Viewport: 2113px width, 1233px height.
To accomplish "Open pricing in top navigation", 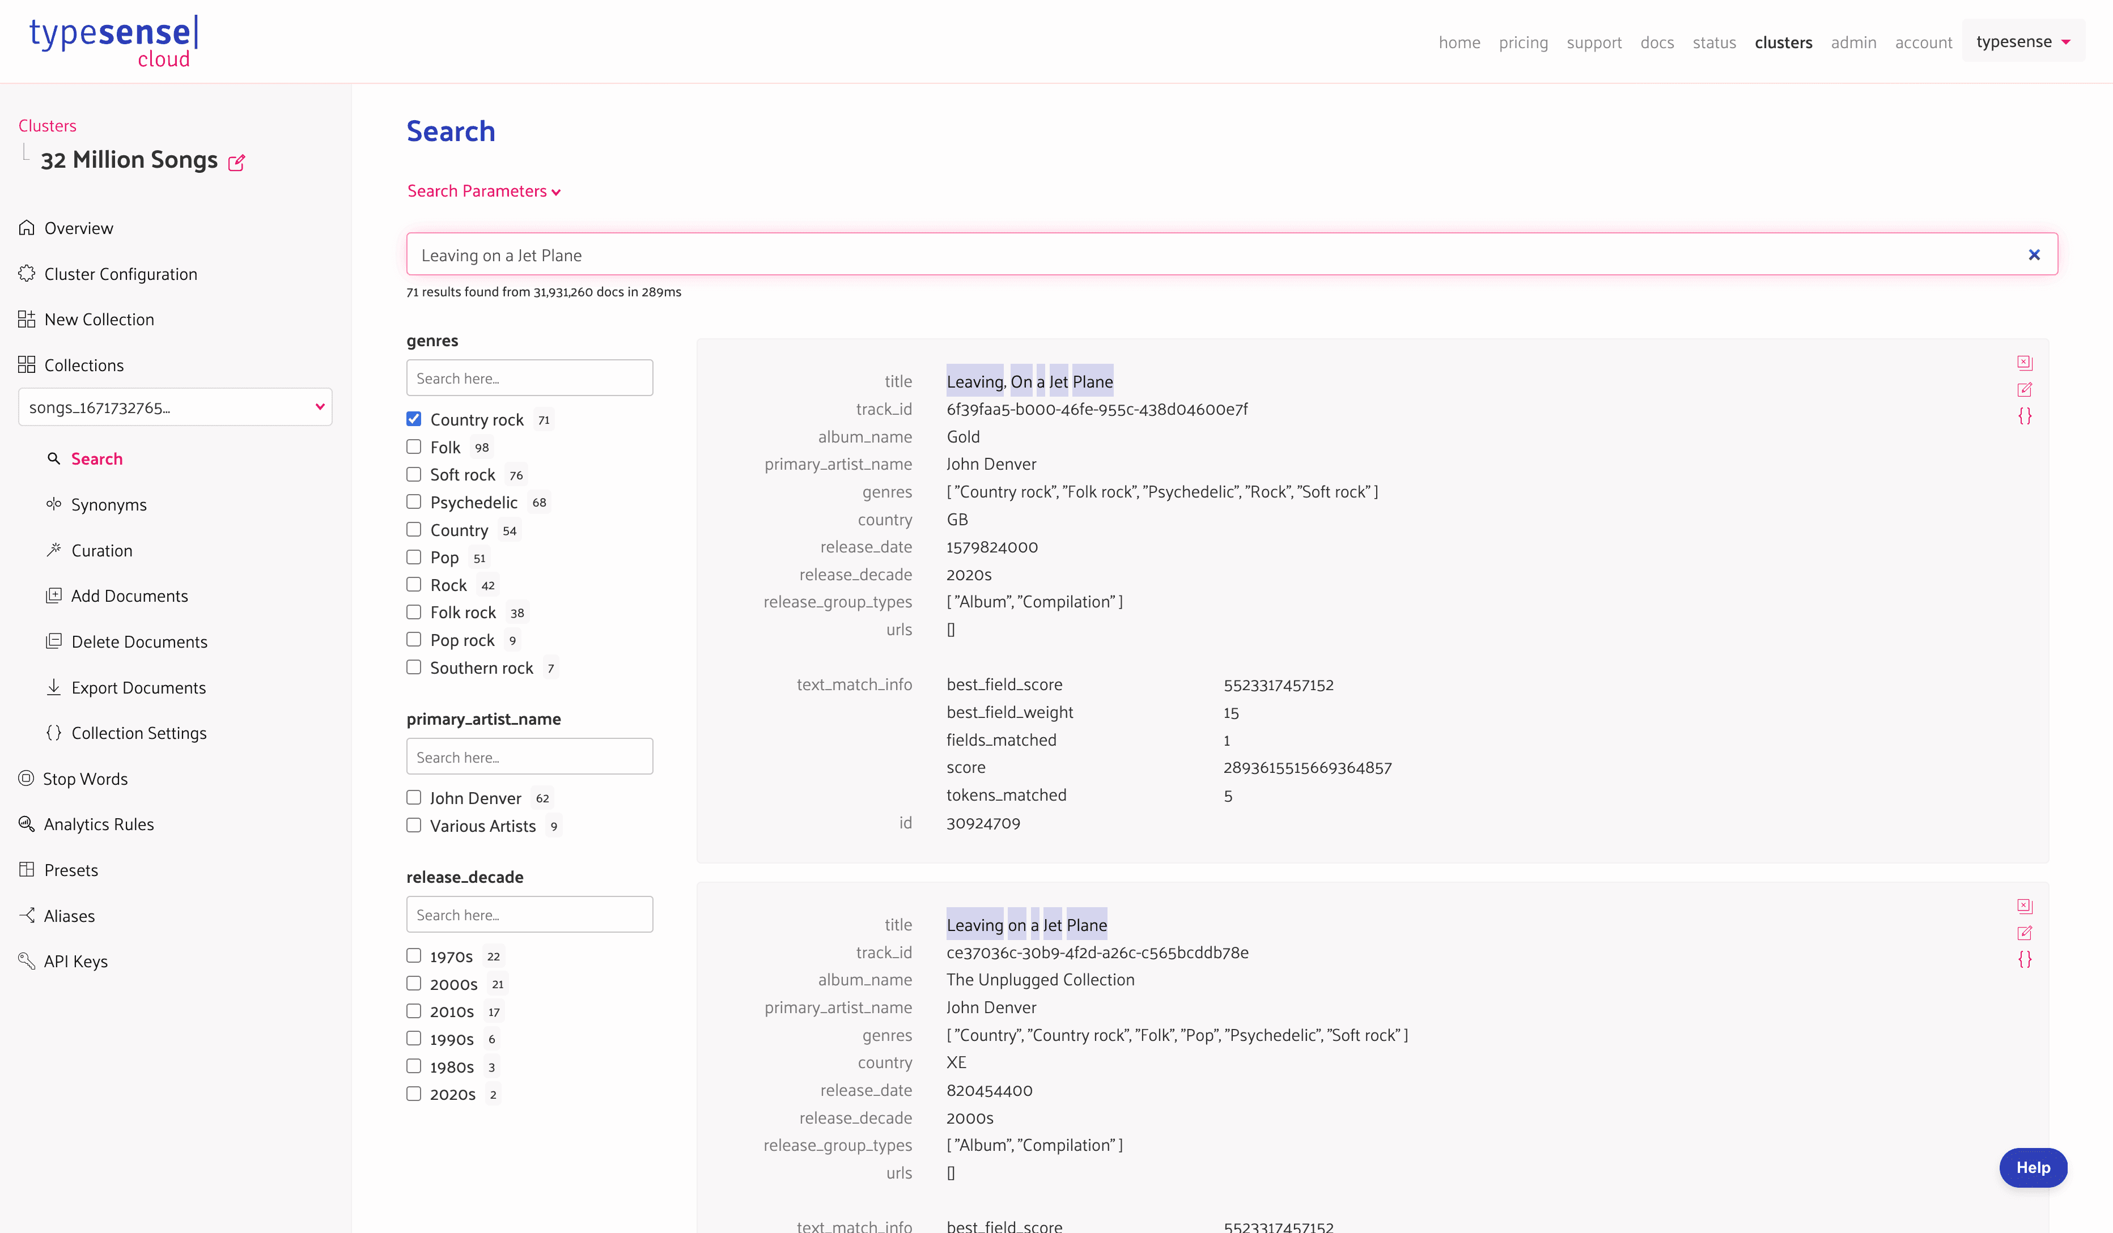I will pos(1523,42).
